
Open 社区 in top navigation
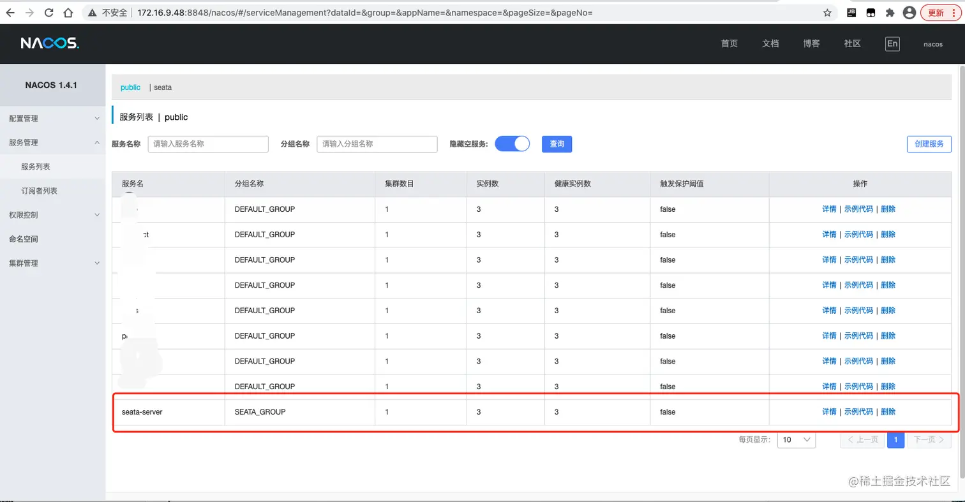(x=853, y=43)
